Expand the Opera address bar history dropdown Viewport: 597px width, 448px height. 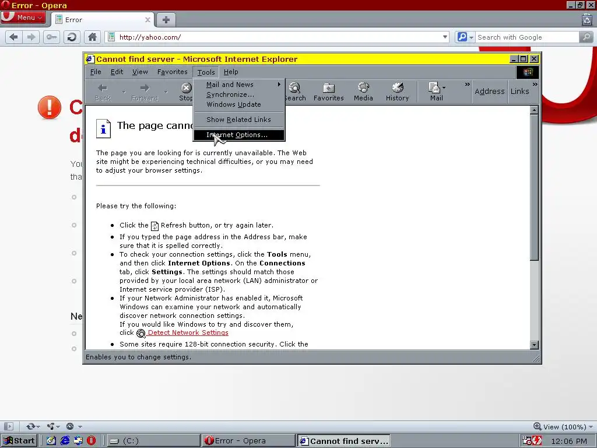445,37
